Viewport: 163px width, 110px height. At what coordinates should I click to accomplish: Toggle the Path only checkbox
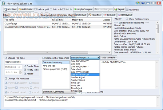51,9
